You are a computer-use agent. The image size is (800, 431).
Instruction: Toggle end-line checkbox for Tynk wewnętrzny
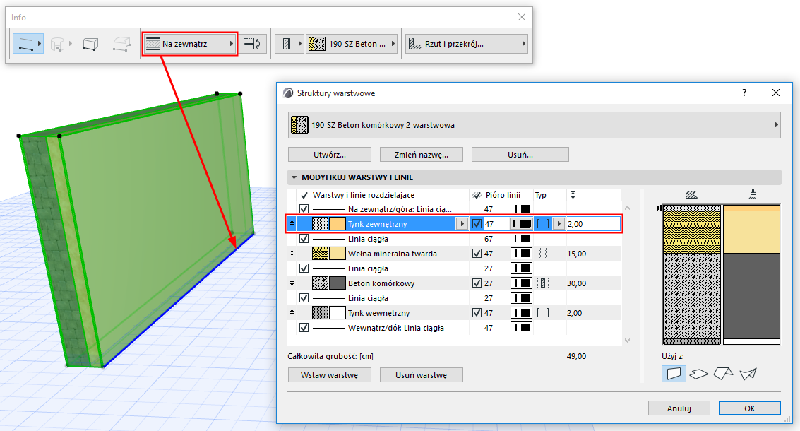pos(477,312)
